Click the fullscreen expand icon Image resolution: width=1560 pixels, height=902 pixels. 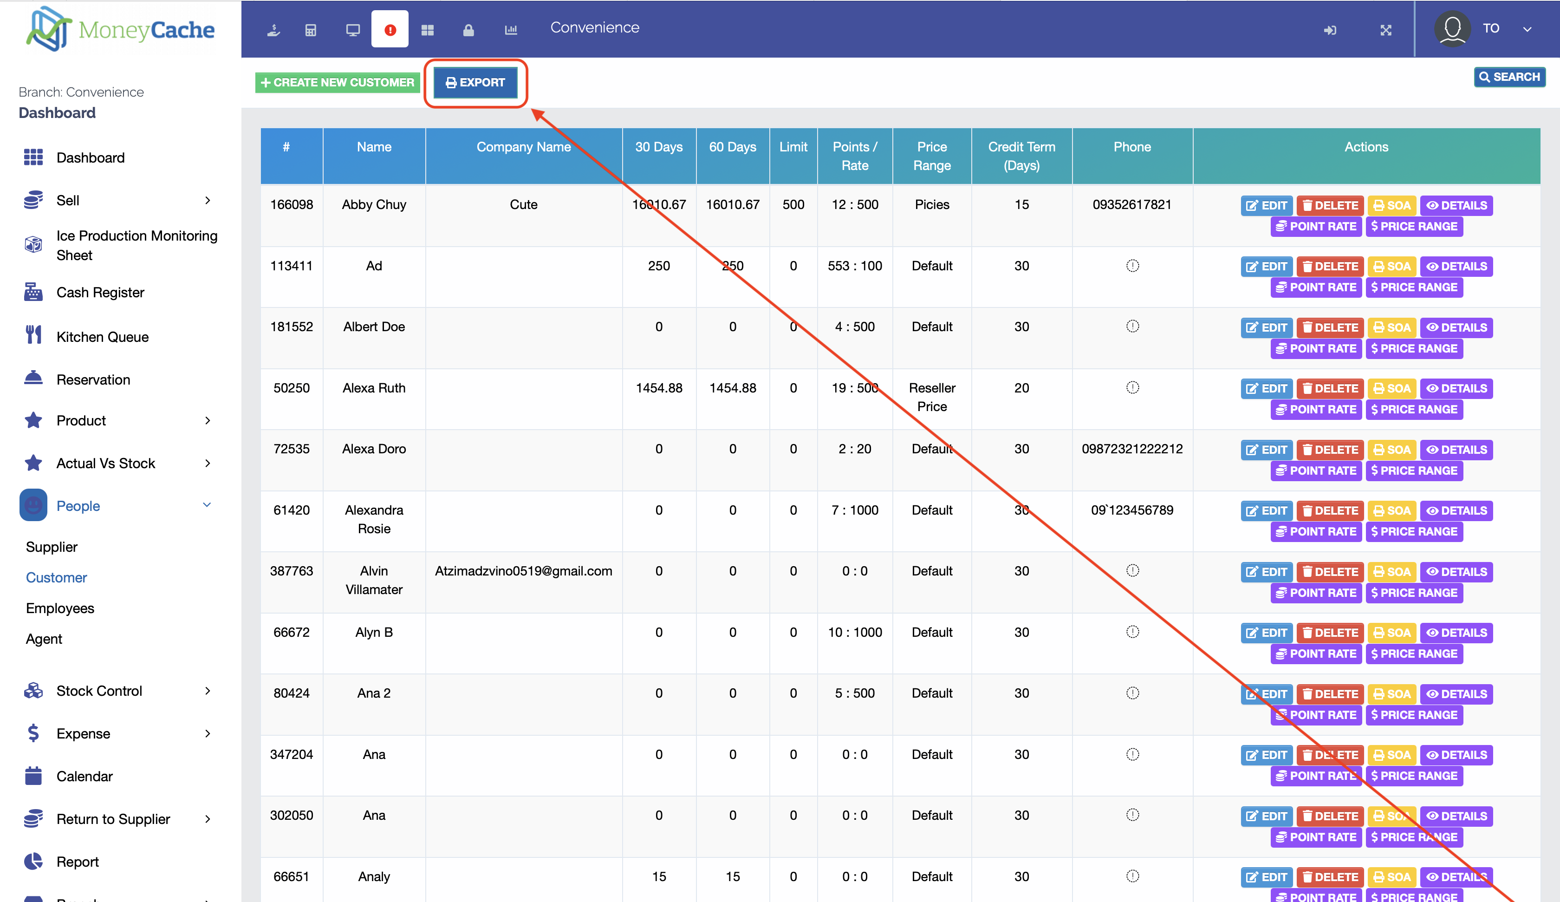click(1386, 30)
